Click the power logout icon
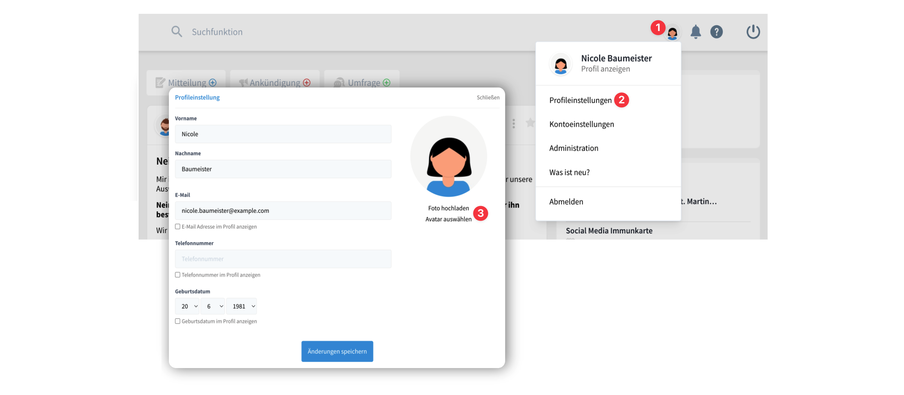 tap(753, 32)
